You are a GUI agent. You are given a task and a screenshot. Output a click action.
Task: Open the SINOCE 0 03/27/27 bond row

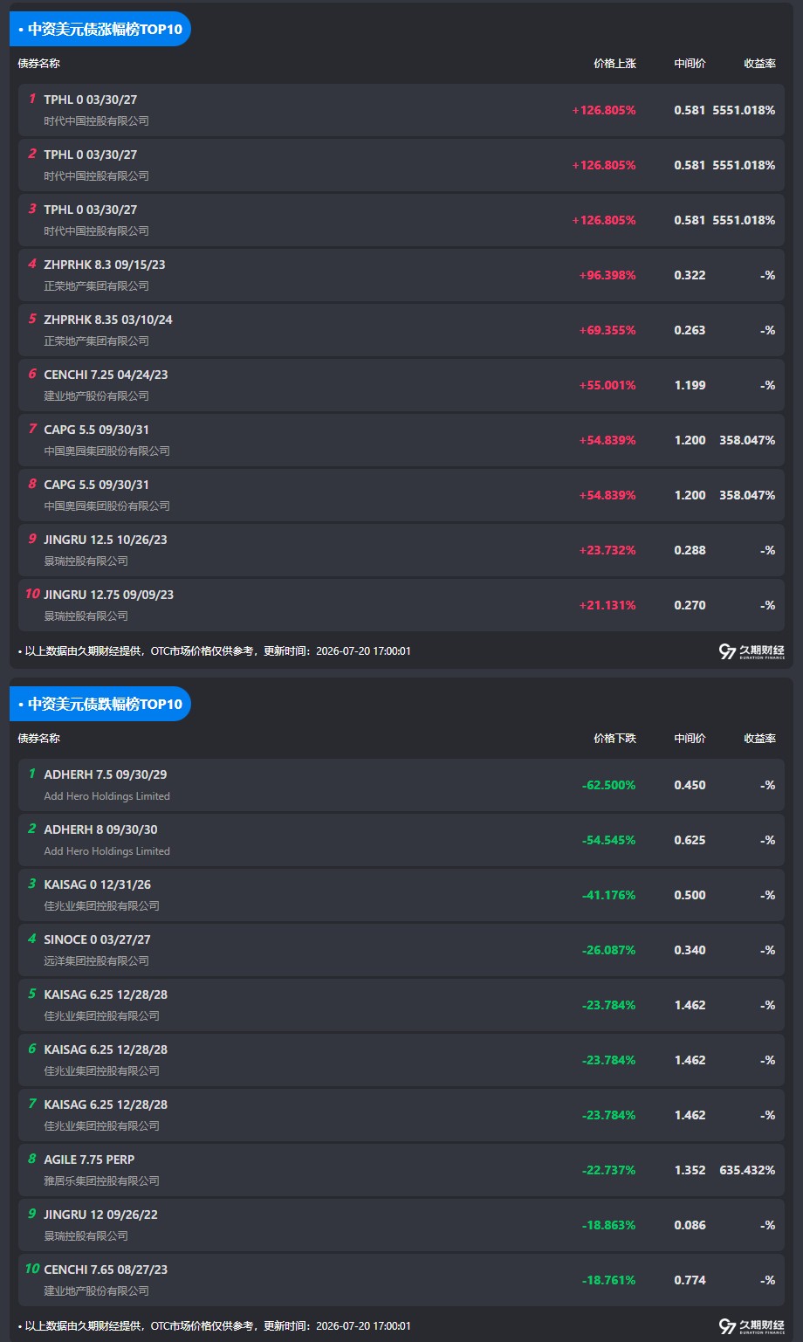pos(401,950)
